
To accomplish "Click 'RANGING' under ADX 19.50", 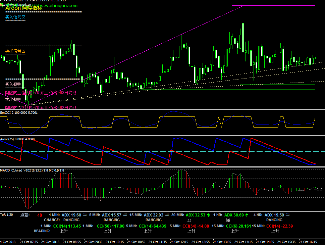I will (x=274, y=220).
